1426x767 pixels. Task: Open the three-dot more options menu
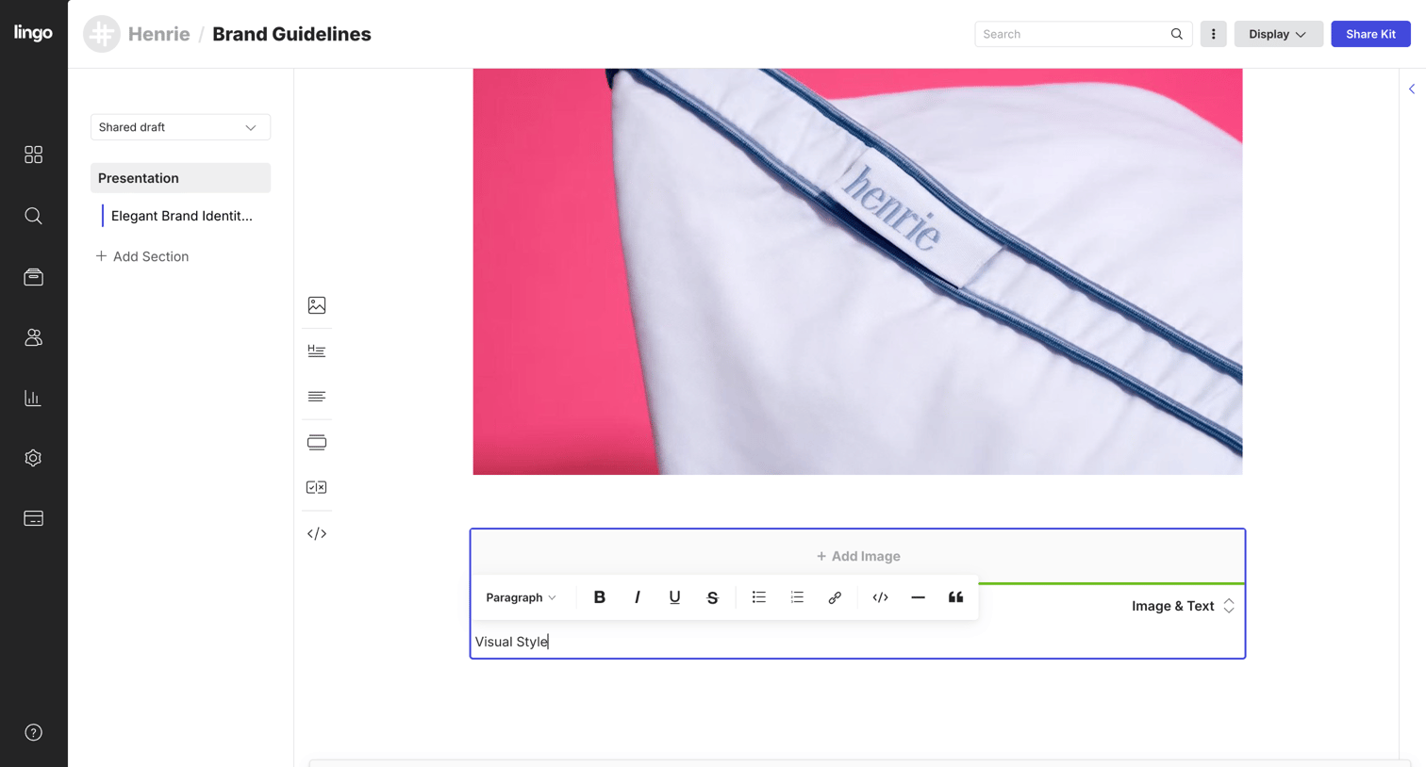point(1213,34)
